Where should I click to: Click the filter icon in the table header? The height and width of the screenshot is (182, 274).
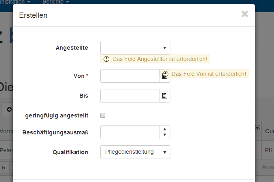(x=257, y=128)
